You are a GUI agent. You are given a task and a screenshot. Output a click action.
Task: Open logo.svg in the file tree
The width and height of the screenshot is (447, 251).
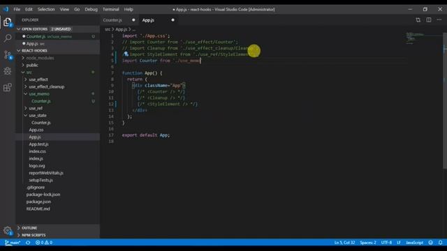[x=37, y=166]
